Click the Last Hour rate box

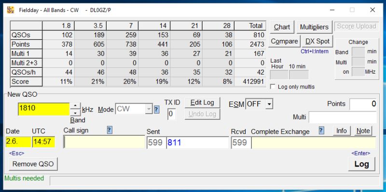click(x=279, y=75)
